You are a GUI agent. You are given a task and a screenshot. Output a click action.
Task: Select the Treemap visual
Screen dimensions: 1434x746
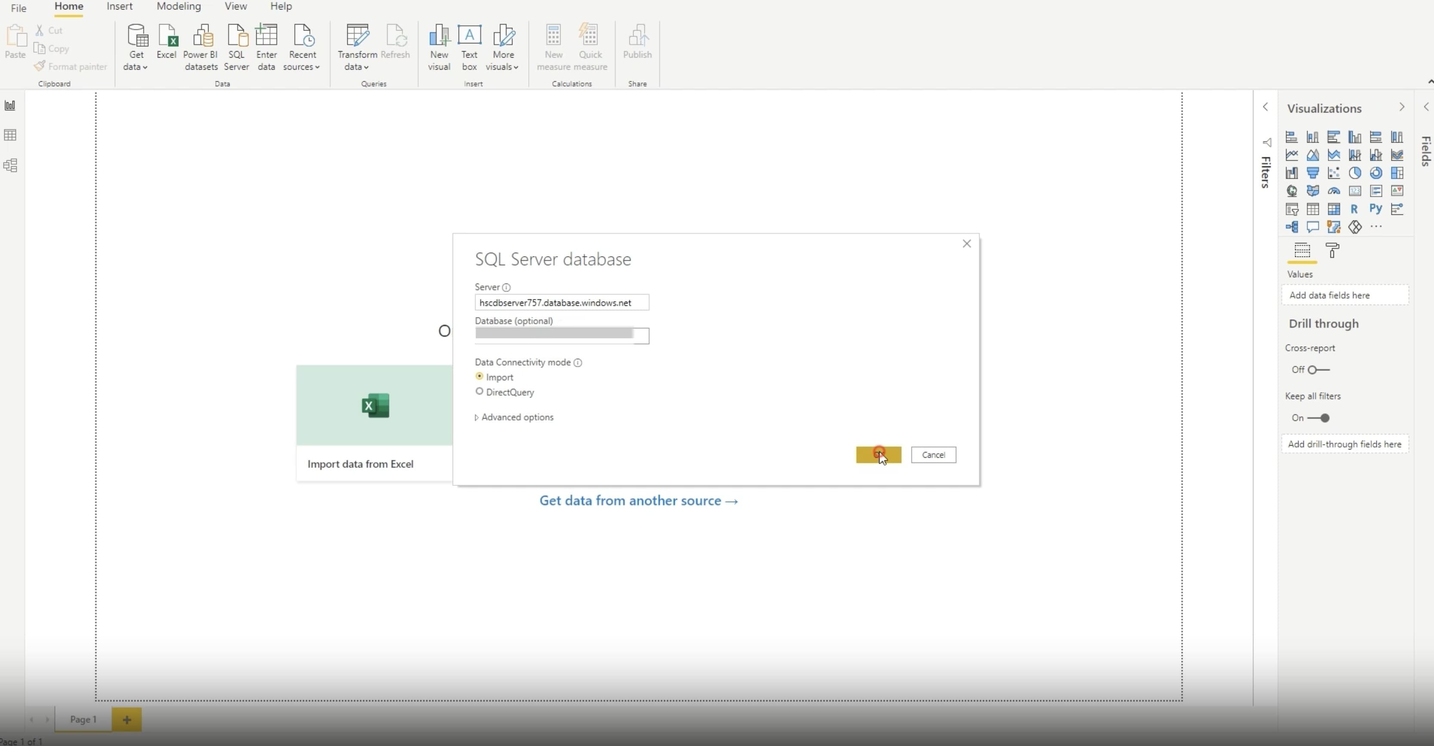point(1397,173)
